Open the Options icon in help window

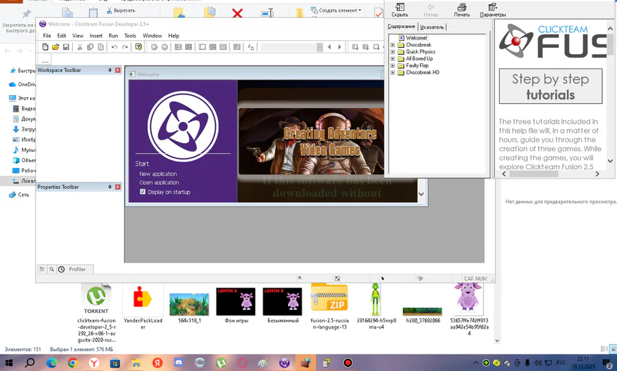click(493, 10)
